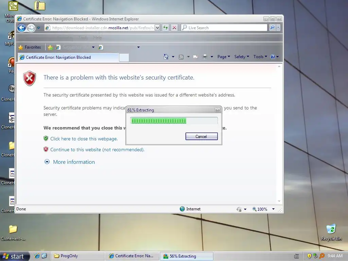Click the Live Search input box

(x=224, y=28)
